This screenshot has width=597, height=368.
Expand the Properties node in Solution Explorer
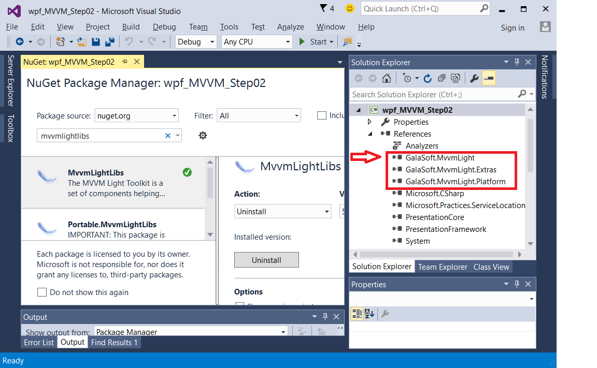point(369,122)
